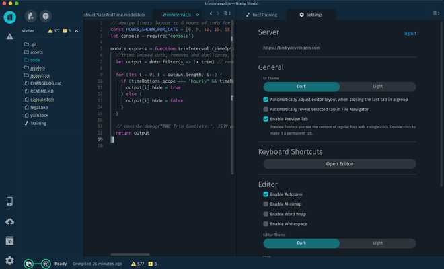Click the Training file icon in navigator
Viewport: 444px width, 269px height.
(27, 123)
